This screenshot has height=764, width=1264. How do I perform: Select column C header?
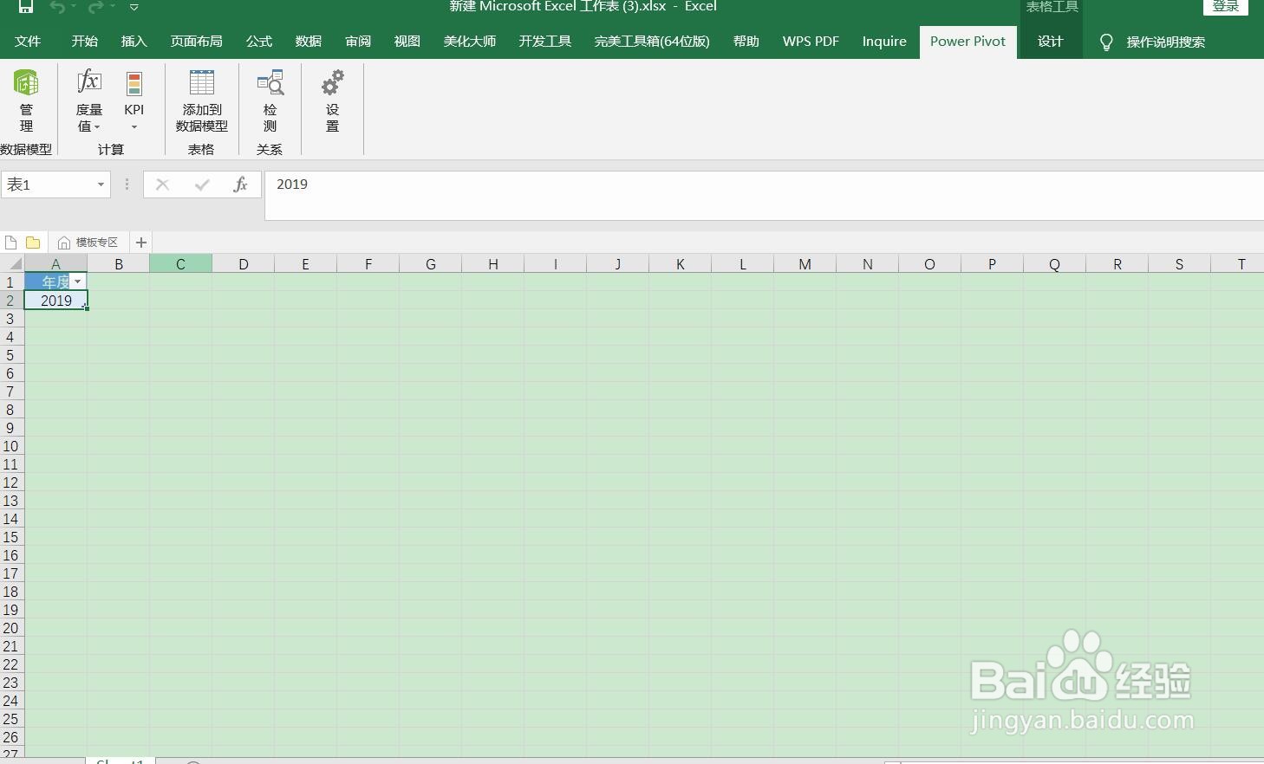click(x=181, y=264)
